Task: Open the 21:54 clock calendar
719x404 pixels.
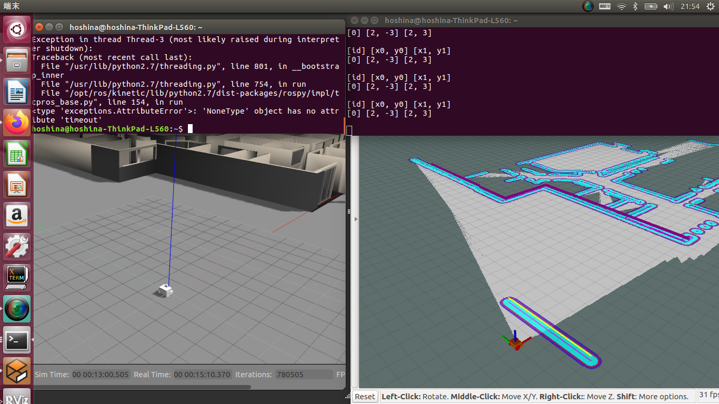Action: pos(690,6)
